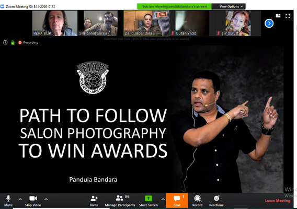Click the green Share Screen icon
Viewport: 297px width, 209px height.
[x=148, y=198]
